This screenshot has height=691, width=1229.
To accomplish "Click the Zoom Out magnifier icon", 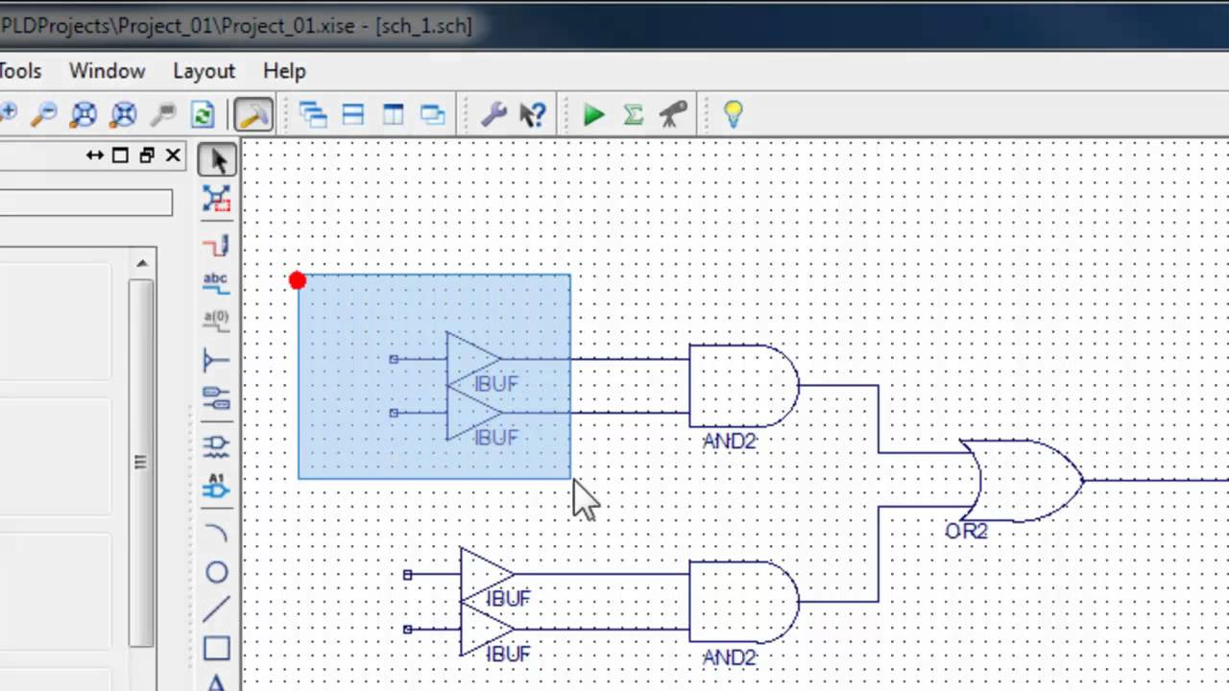I will (43, 115).
